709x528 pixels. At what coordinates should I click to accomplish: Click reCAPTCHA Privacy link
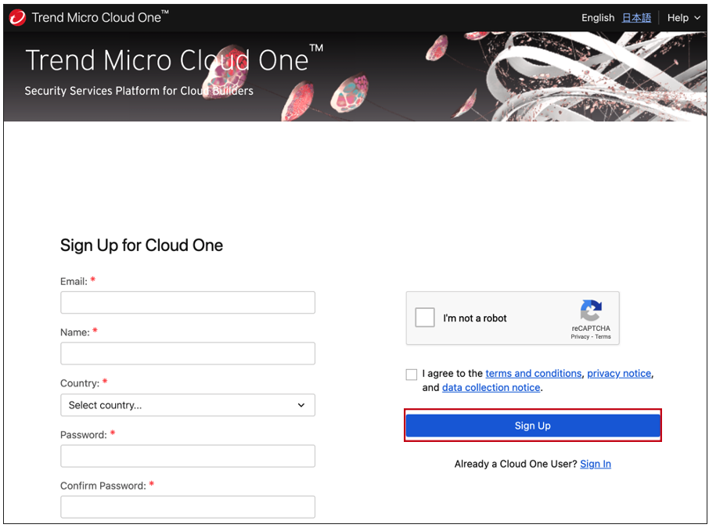point(580,337)
